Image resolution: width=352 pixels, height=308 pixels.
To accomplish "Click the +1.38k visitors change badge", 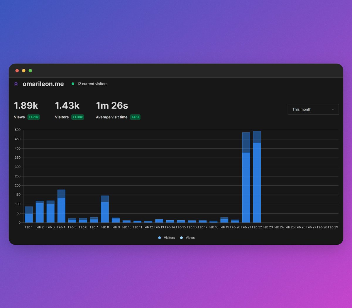I will pos(78,117).
